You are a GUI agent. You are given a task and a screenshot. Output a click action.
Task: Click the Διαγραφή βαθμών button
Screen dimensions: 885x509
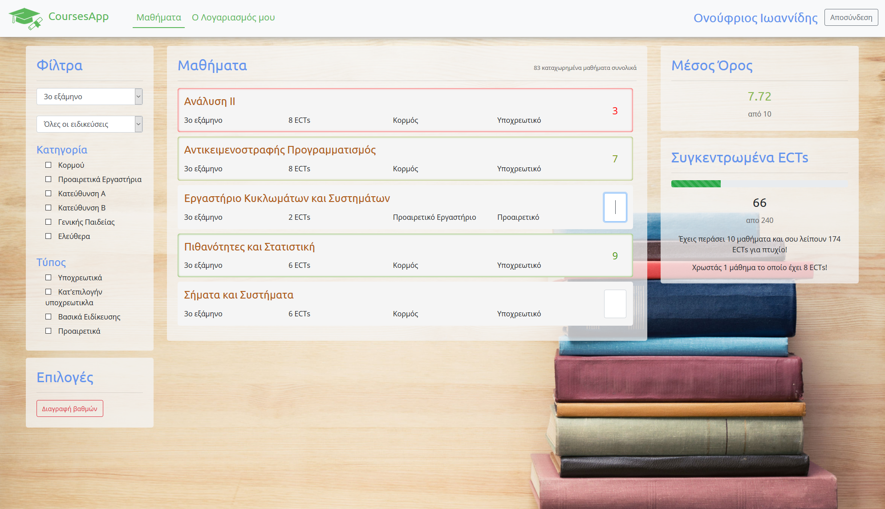click(x=70, y=408)
